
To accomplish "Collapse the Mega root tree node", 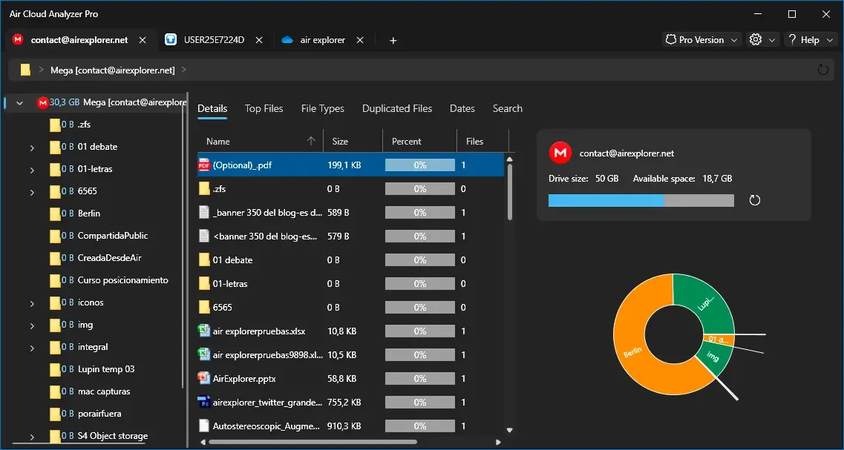I will click(20, 103).
